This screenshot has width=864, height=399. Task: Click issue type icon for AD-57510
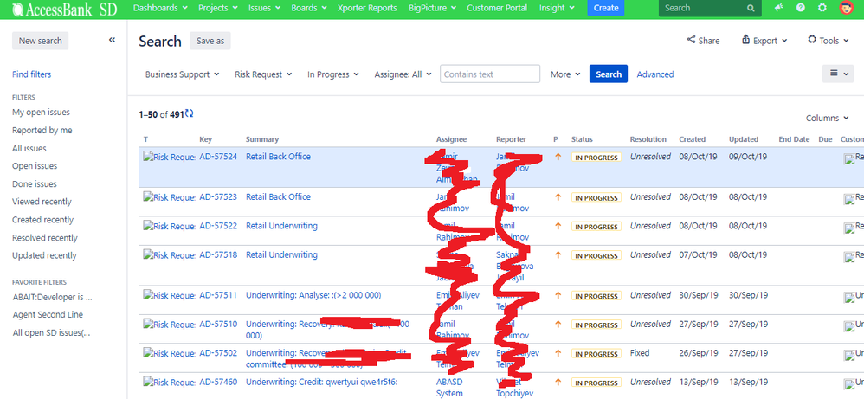[169, 325]
